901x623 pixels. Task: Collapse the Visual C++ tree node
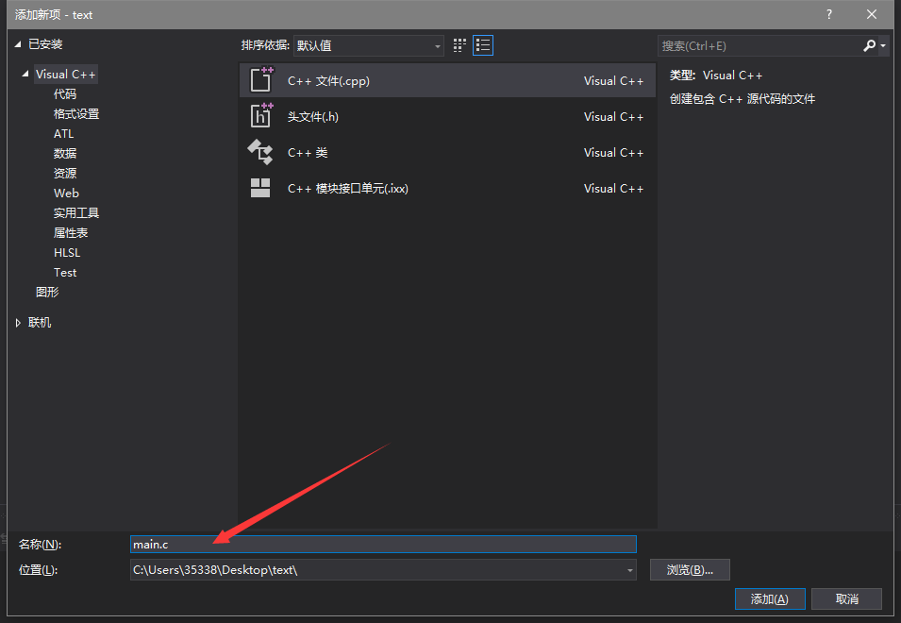(25, 75)
